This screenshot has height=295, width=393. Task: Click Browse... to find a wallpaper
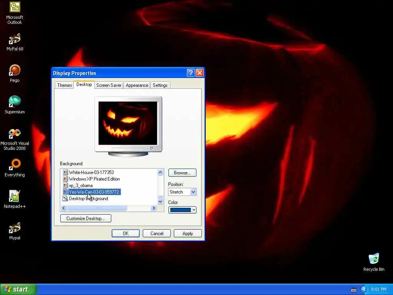pos(182,172)
